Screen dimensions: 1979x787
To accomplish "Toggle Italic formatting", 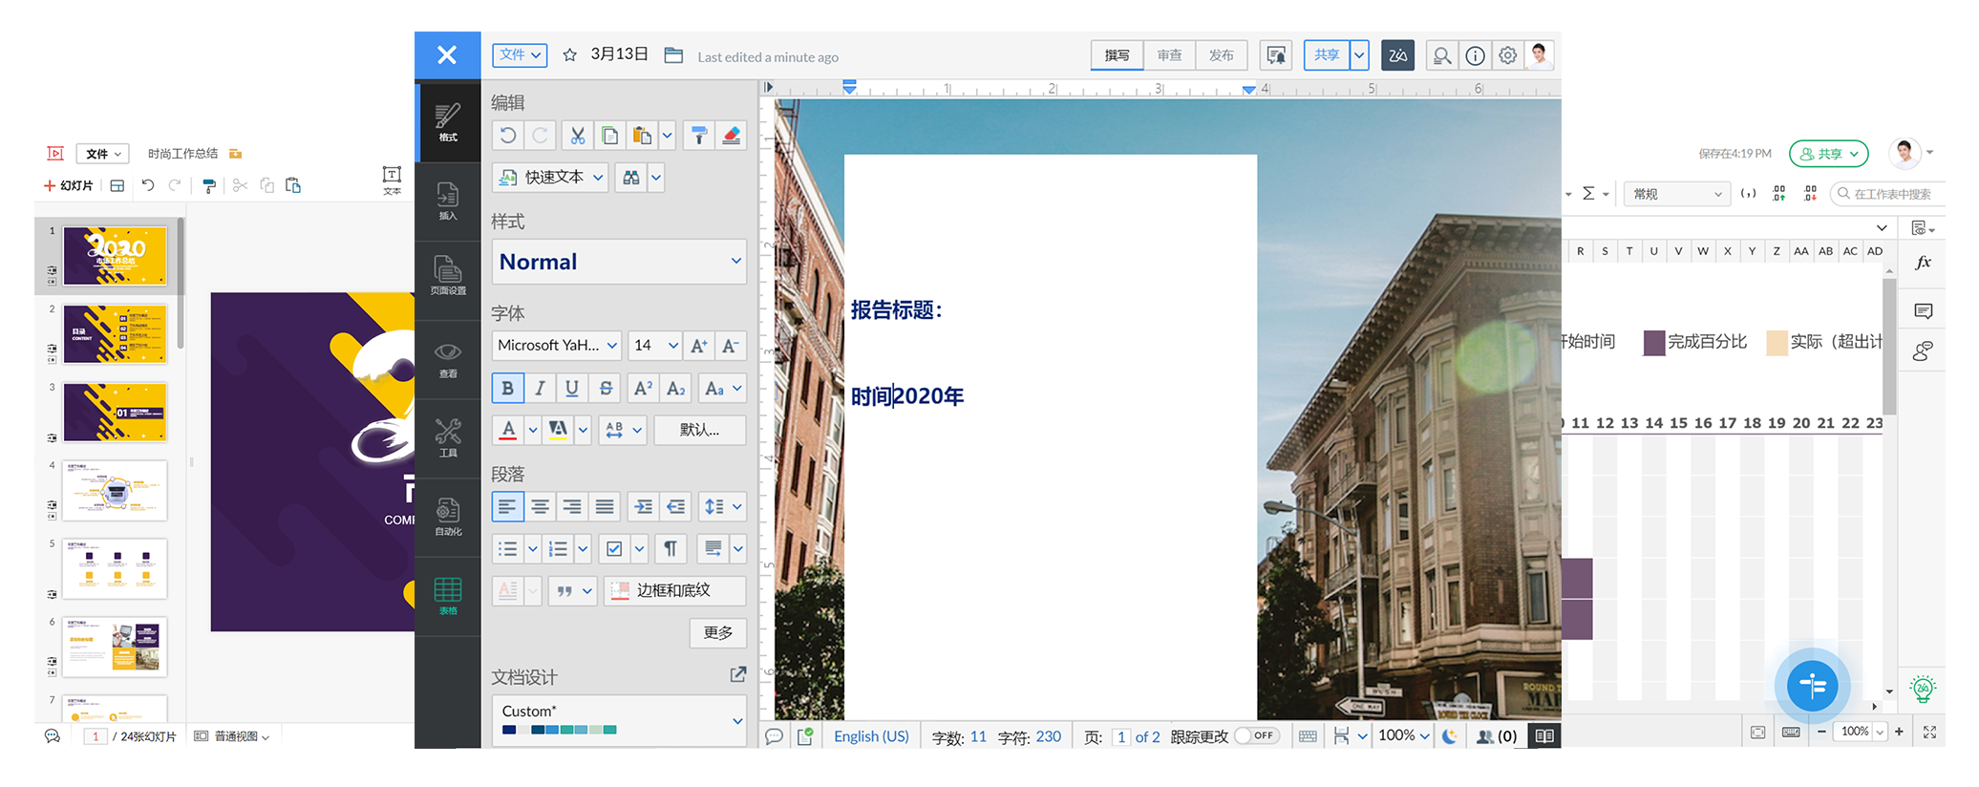I will pos(540,388).
